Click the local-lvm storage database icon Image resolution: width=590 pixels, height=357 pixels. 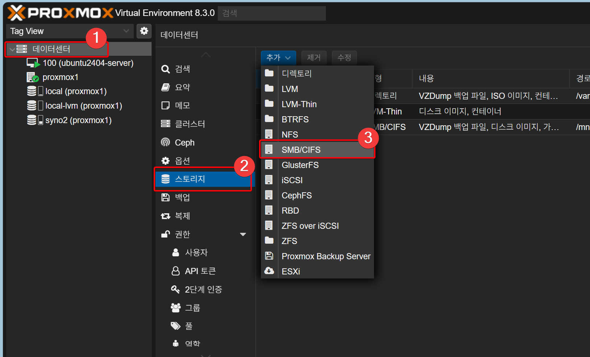click(x=32, y=106)
